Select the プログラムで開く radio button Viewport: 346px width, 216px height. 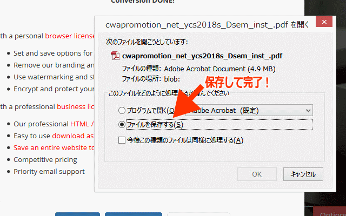coord(122,111)
